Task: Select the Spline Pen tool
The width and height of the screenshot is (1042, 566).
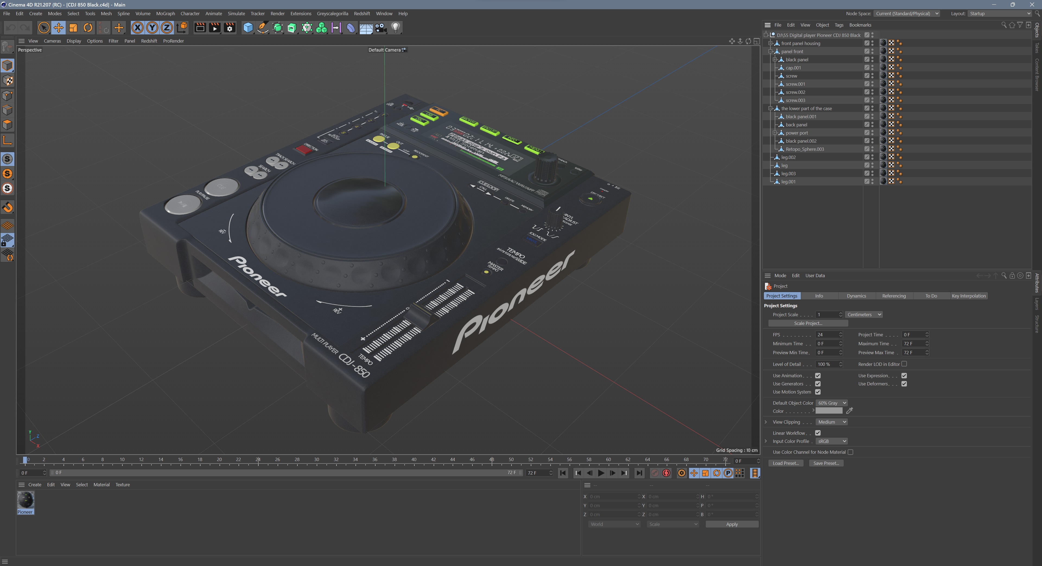Action: (x=262, y=28)
